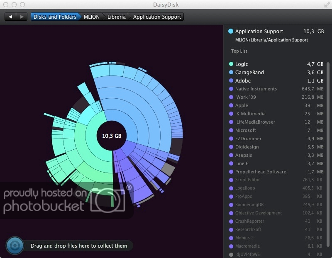Open Adobe folder entry
Screen dimensions: 332x258
click(x=243, y=81)
